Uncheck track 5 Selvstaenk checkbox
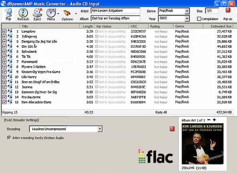Viewport: 237px width, 174px height. click(4, 51)
